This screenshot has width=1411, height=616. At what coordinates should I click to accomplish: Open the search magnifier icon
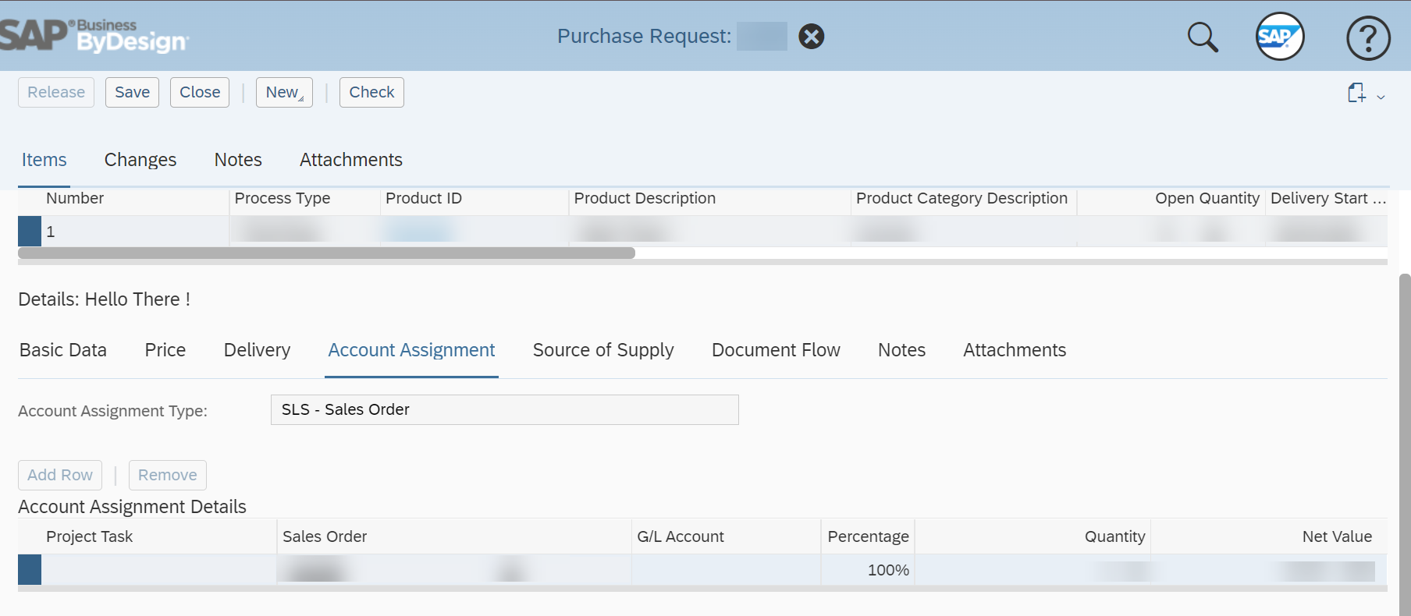1203,37
